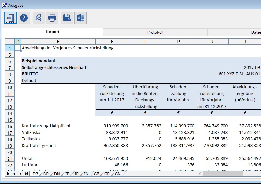This screenshot has height=195, width=261.
Task: Select the DN sheet tab
Action: (x=57, y=174)
